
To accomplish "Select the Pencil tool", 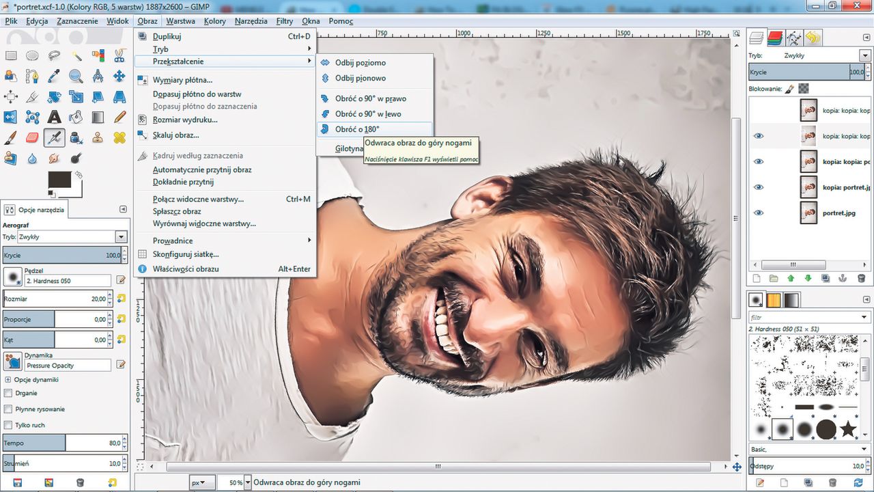I will coord(119,117).
